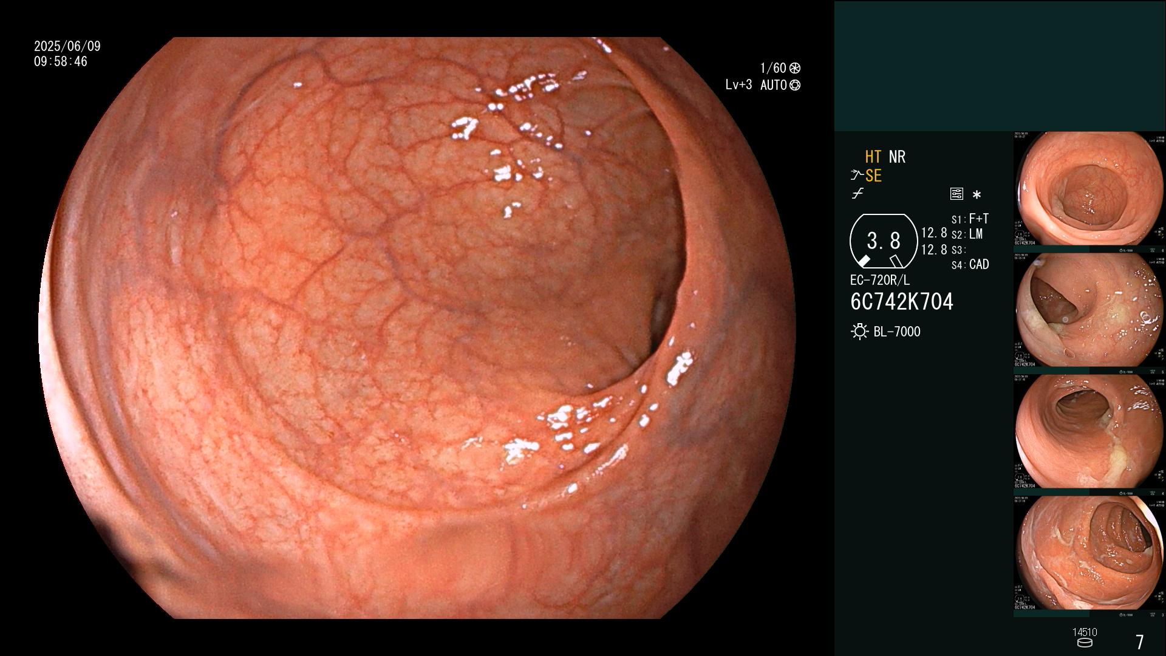Click the AUTO iris mode text

point(774,85)
